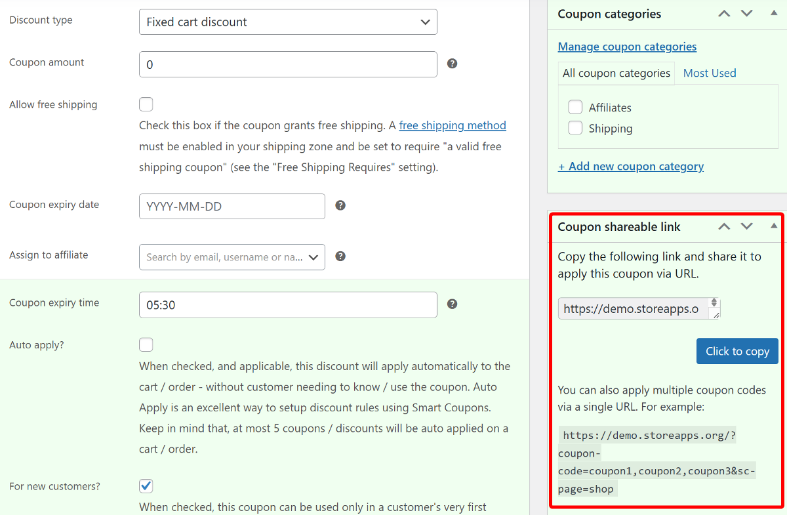Viewport: 787px width, 515px height.
Task: Select the All coupon categories tab
Action: [616, 73]
